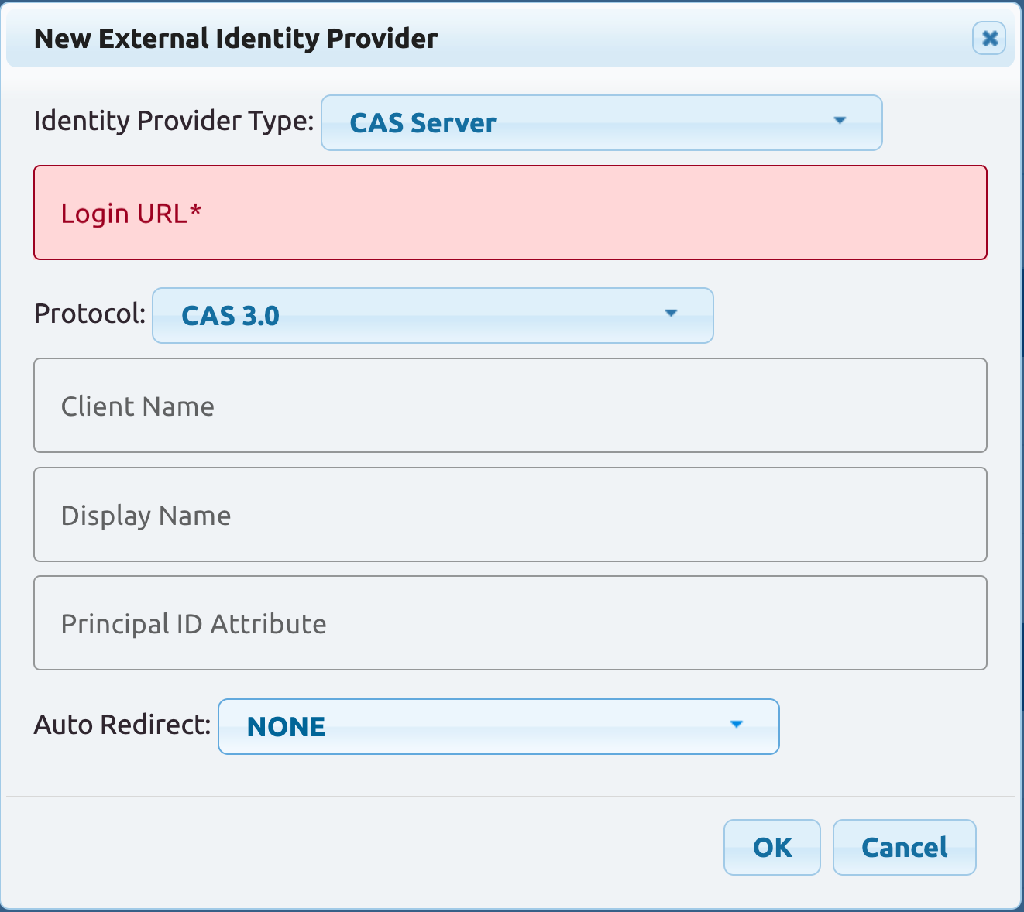
Task: Click the 'Login URL*' placeholder text
Action: (x=131, y=214)
